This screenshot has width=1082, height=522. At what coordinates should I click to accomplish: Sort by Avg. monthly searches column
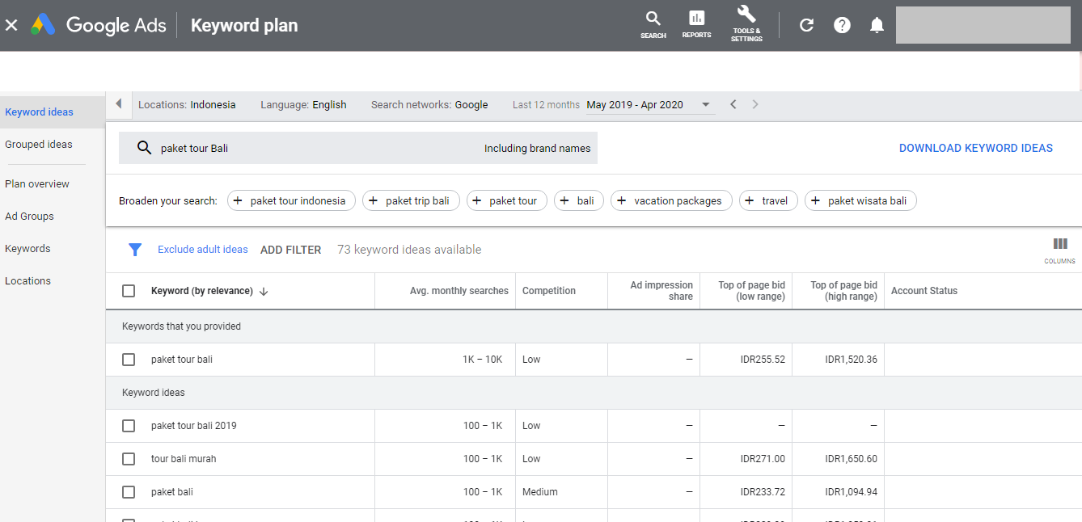(x=459, y=291)
